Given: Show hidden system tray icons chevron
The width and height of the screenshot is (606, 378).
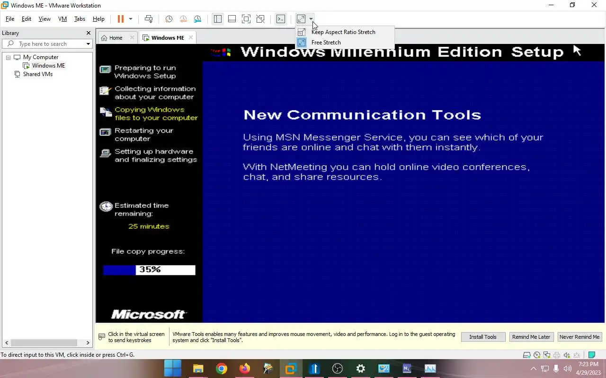Looking at the screenshot, I should (534, 369).
